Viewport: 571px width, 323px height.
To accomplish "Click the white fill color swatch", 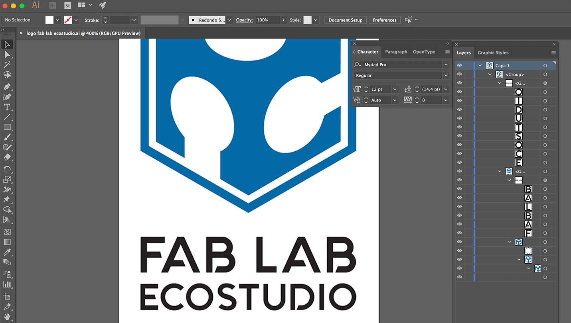I will click(x=49, y=20).
